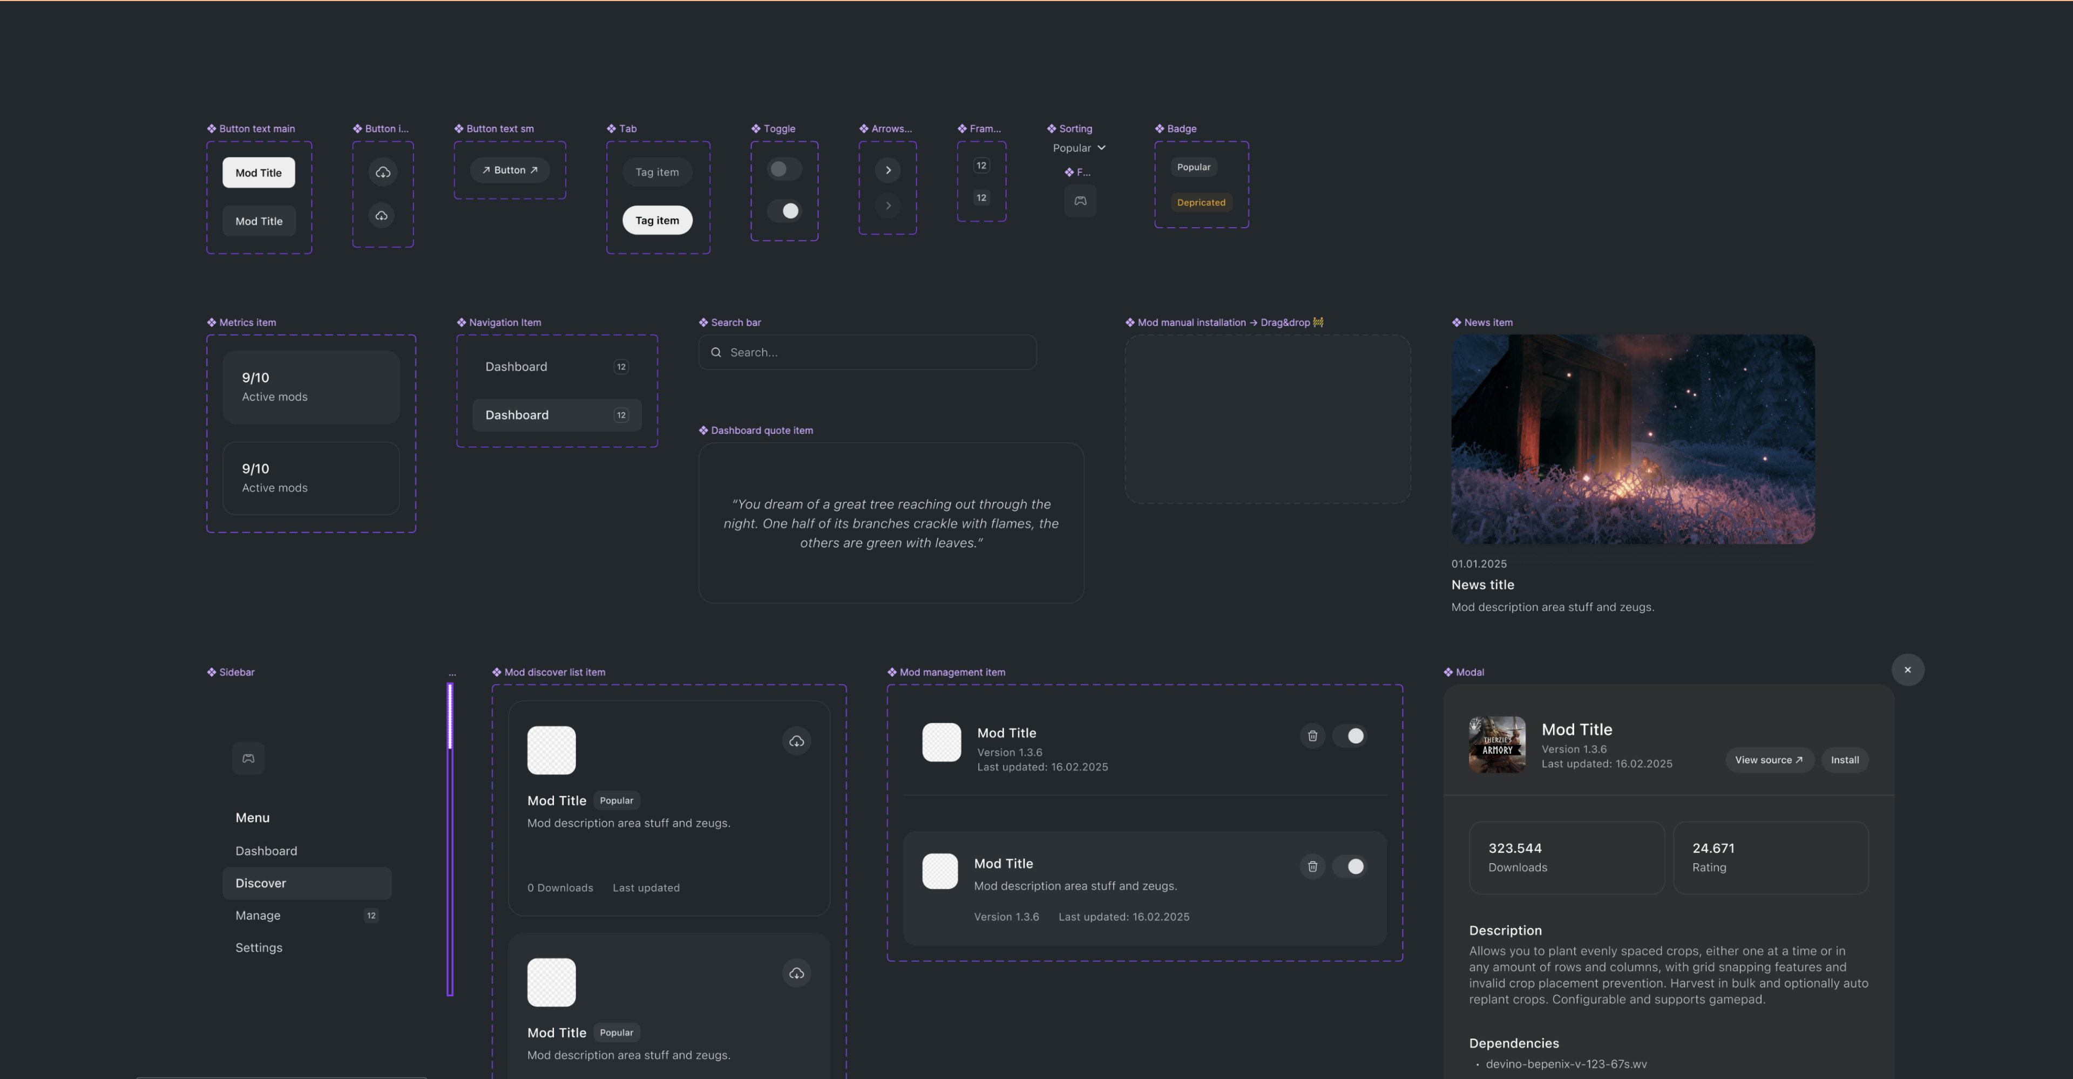The height and width of the screenshot is (1079, 2073).
Task: Click the magnifier icon in the search bar
Action: pyautogui.click(x=715, y=352)
